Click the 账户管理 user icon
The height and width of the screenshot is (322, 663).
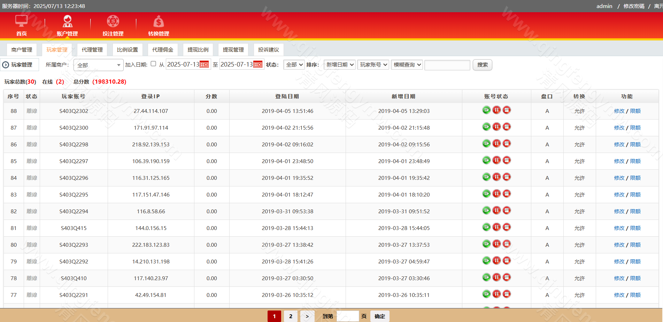tap(67, 22)
